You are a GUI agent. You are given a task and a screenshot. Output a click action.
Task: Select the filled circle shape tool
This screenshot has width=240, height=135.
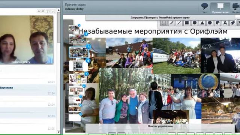[x=195, y=23]
